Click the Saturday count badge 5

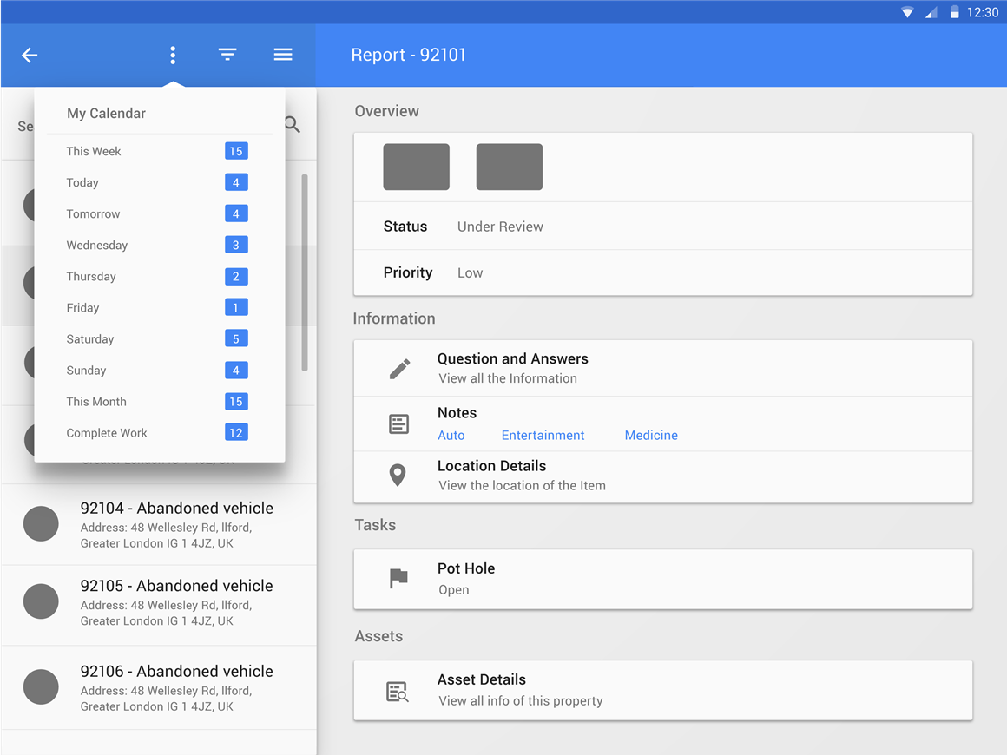[236, 339]
